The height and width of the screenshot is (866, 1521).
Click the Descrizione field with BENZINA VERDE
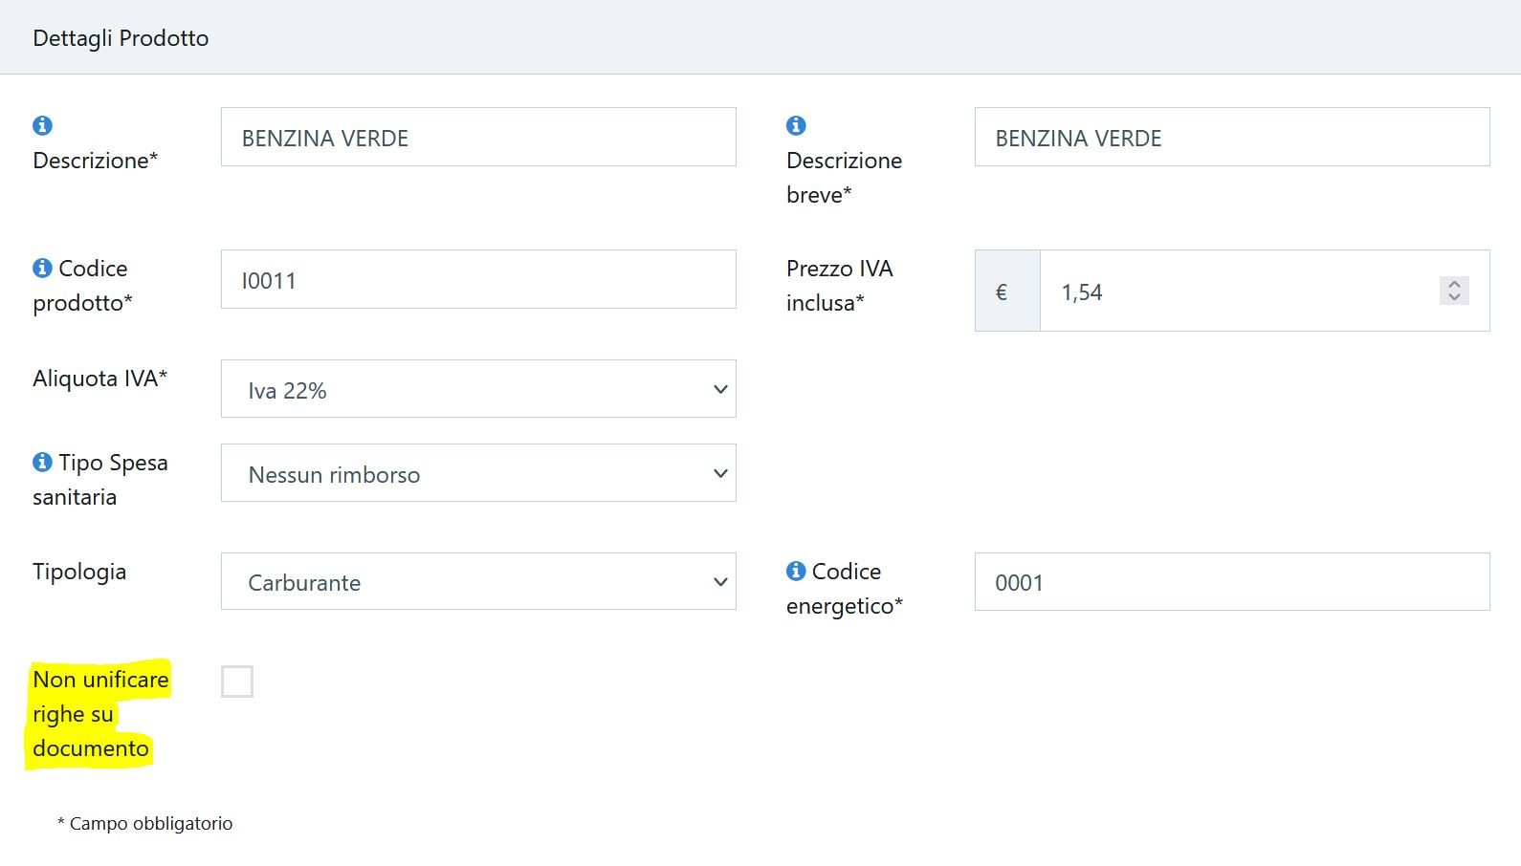point(478,137)
